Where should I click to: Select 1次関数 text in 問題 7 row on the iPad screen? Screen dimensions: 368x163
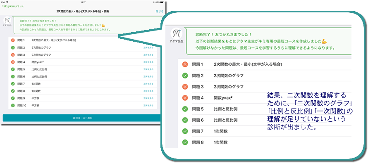click(x=36, y=84)
